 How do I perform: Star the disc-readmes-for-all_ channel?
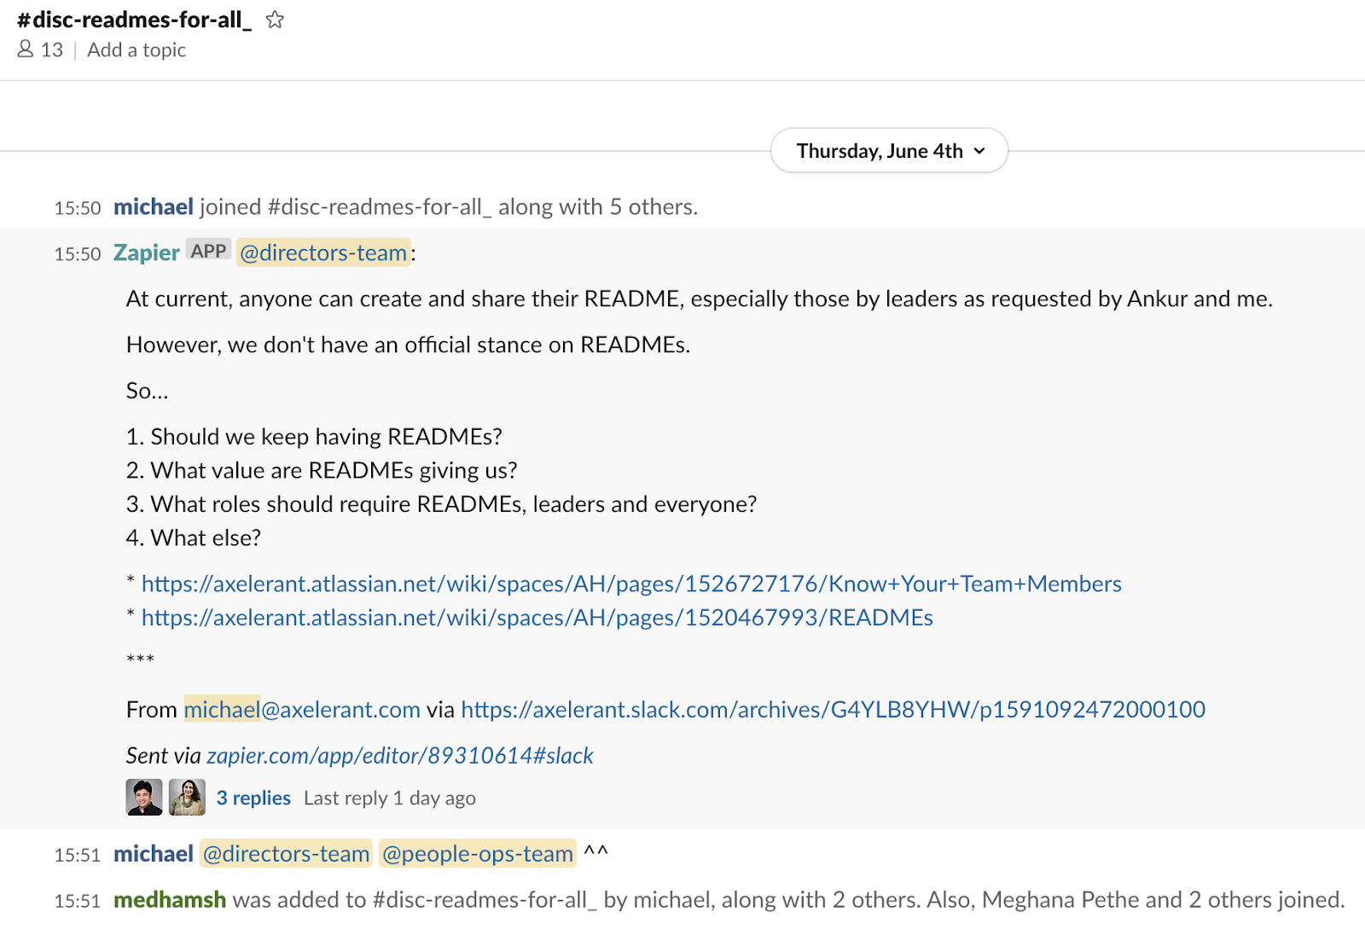[x=275, y=20]
